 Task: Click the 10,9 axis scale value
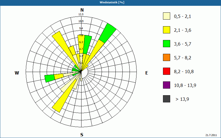[81, 21]
